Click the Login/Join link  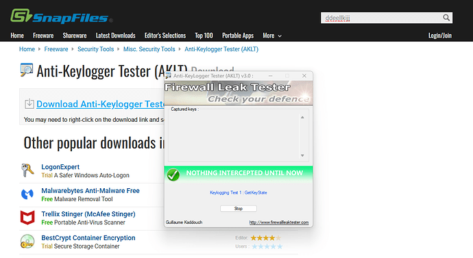coord(440,36)
